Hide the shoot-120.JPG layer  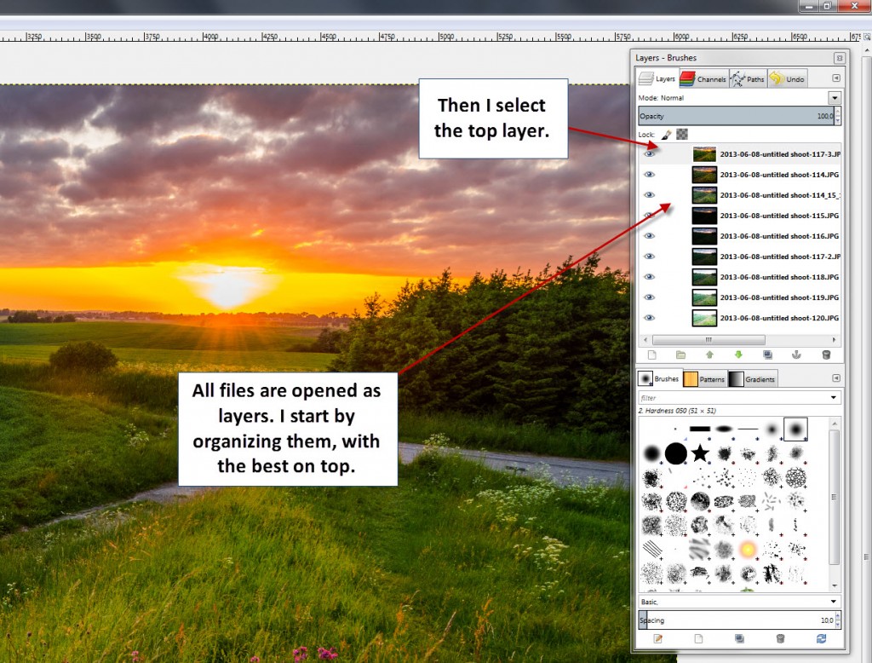click(x=649, y=318)
